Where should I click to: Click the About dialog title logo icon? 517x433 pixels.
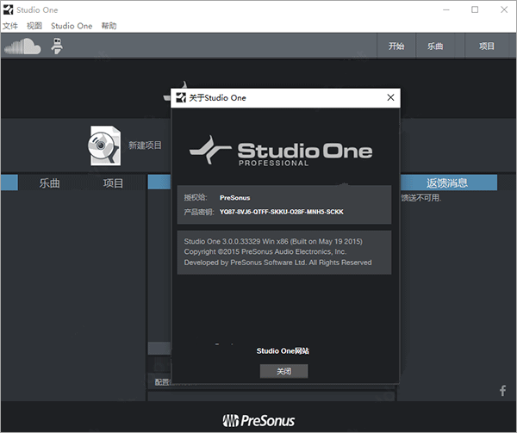coord(181,98)
